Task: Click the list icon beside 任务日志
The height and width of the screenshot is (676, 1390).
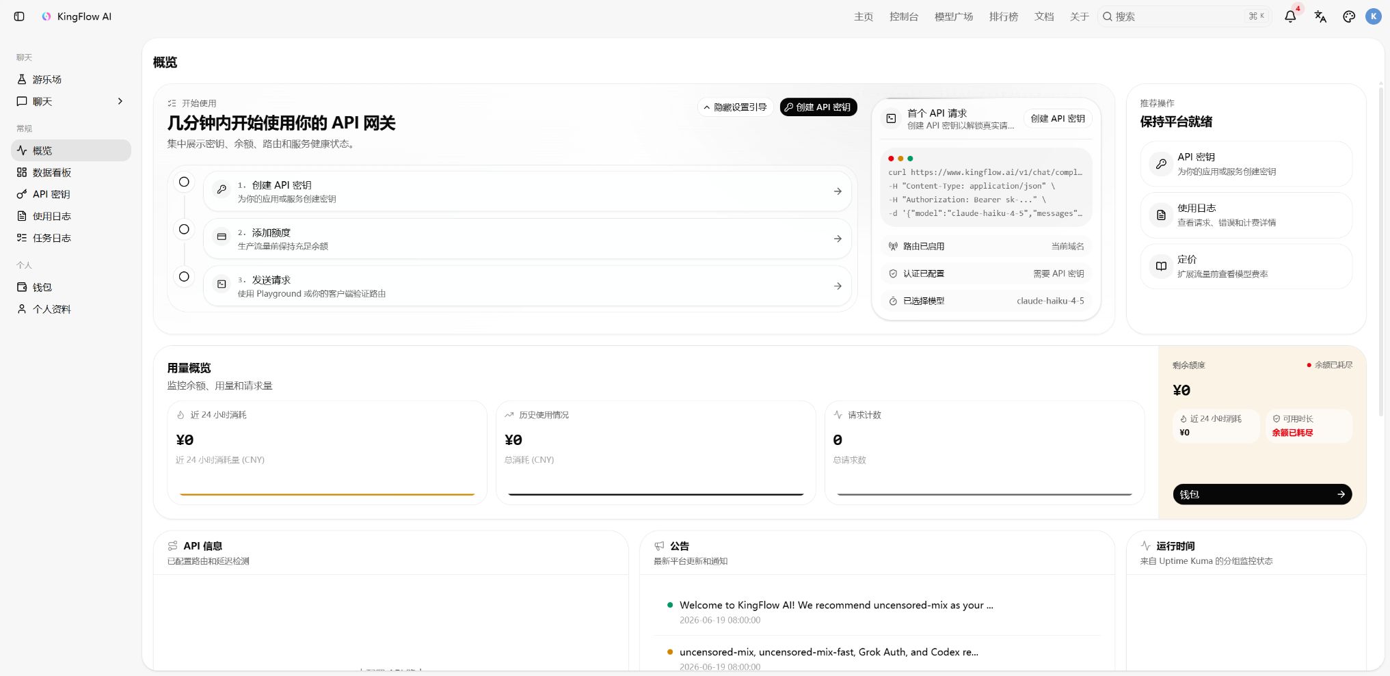Action: pyautogui.click(x=22, y=238)
